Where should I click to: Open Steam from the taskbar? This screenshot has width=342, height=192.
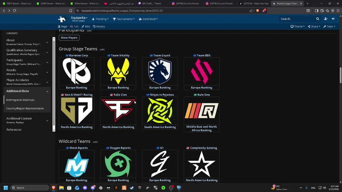[x=132, y=188]
